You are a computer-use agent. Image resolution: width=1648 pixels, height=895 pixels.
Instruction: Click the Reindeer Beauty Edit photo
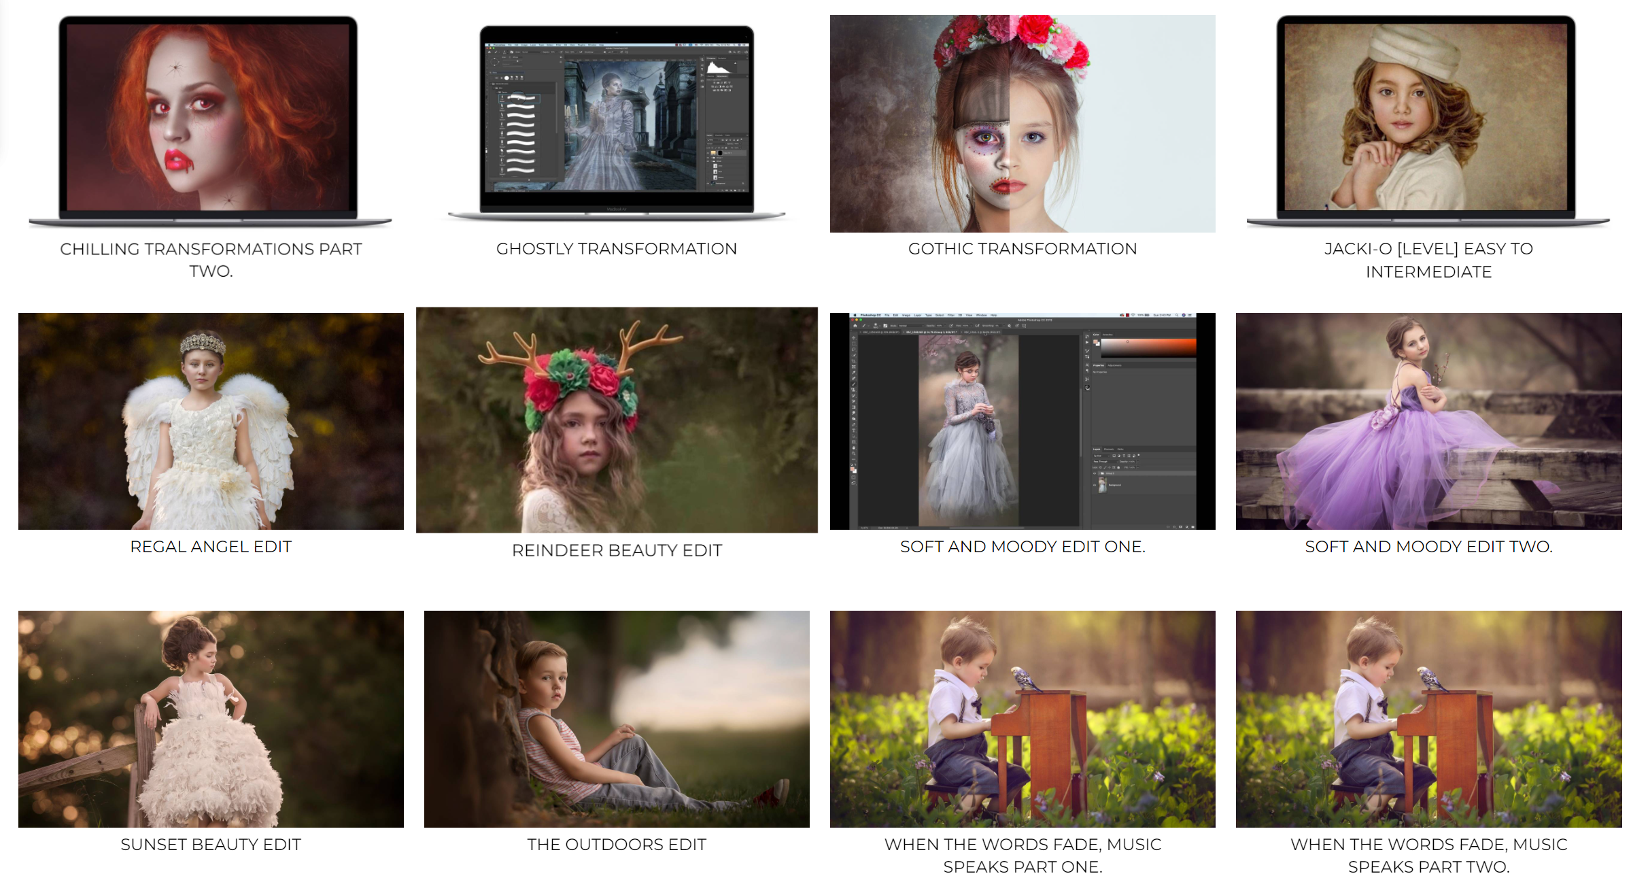pos(617,420)
